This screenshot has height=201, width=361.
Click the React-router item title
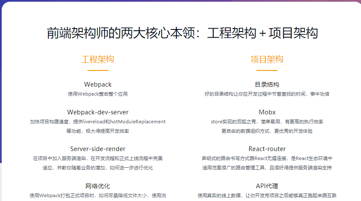(267, 149)
